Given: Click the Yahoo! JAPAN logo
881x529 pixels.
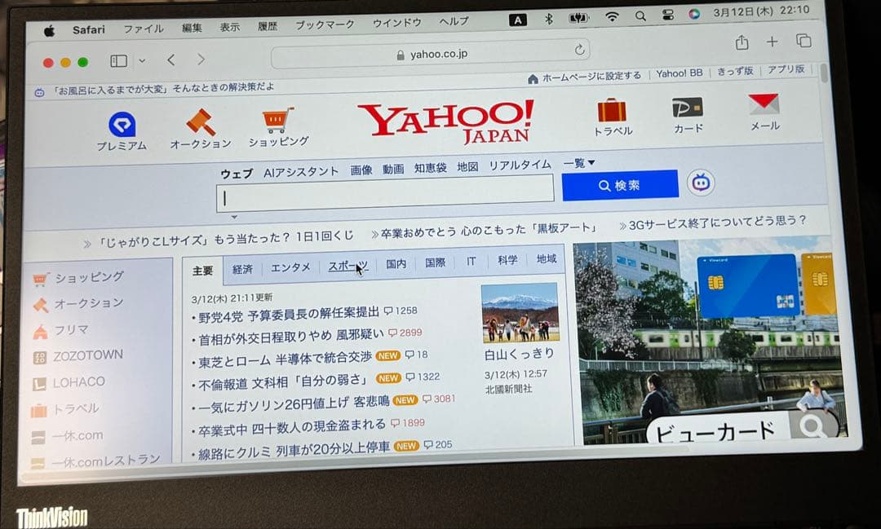Looking at the screenshot, I should pos(447,123).
